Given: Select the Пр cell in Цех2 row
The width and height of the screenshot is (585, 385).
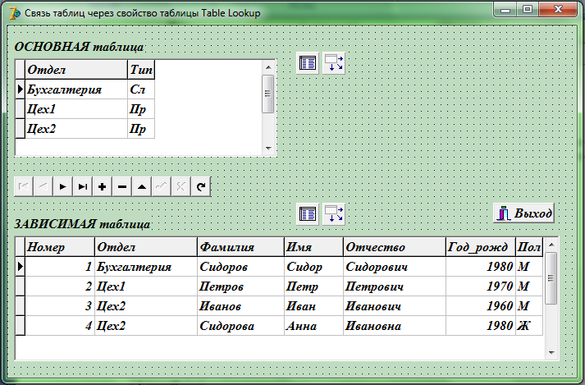Looking at the screenshot, I should [x=141, y=129].
